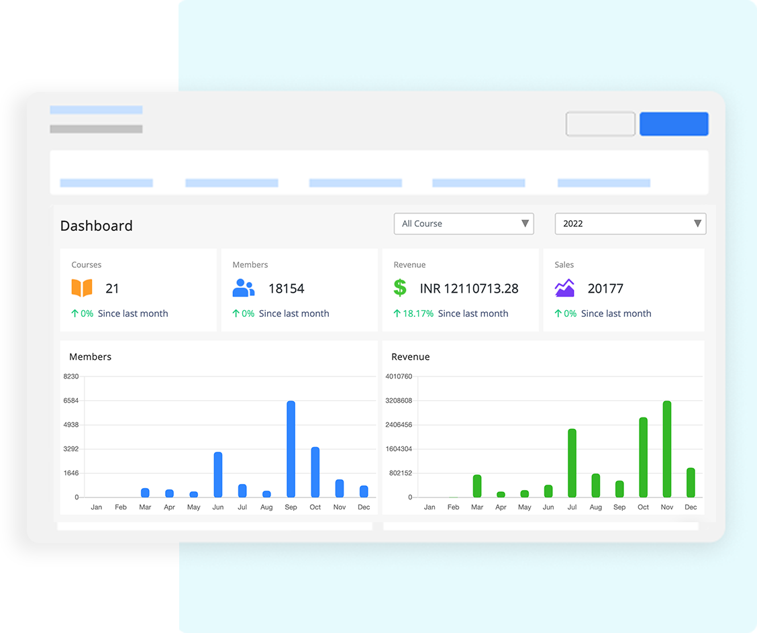Click the green Revenue dollar icon
The image size is (757, 633).
(401, 288)
